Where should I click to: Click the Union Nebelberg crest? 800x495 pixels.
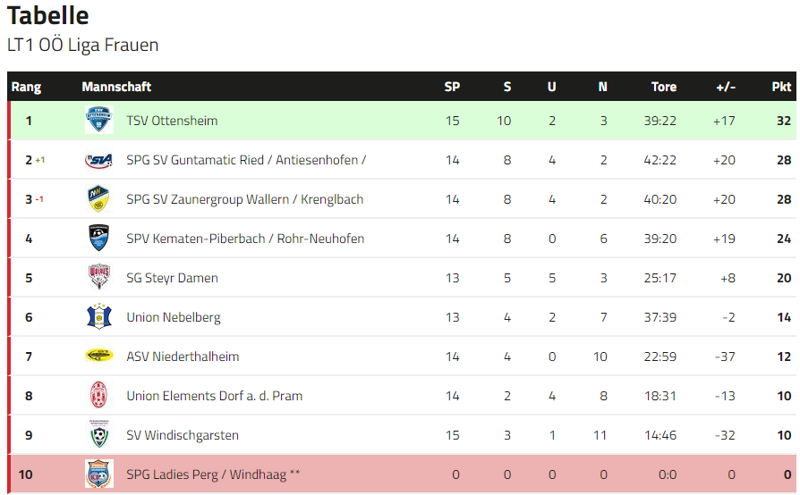click(x=98, y=317)
